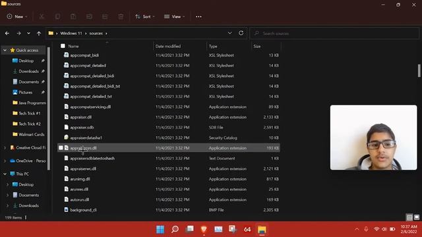Expand Creative Cloud Files in the sidebar
This screenshot has height=237, width=422.
coord(5,147)
